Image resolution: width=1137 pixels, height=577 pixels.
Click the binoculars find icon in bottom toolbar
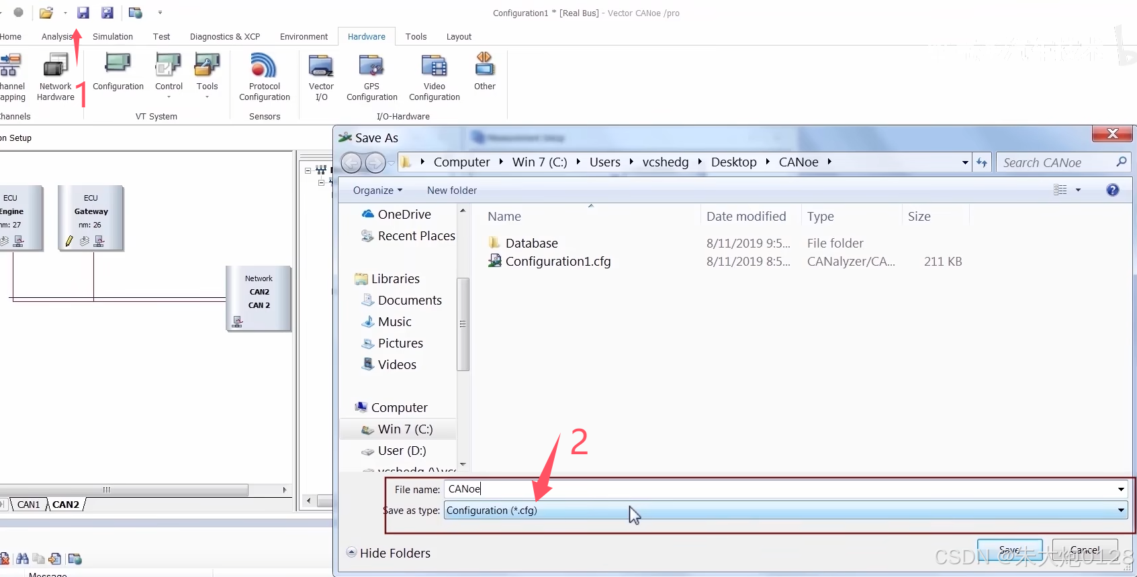coord(22,559)
